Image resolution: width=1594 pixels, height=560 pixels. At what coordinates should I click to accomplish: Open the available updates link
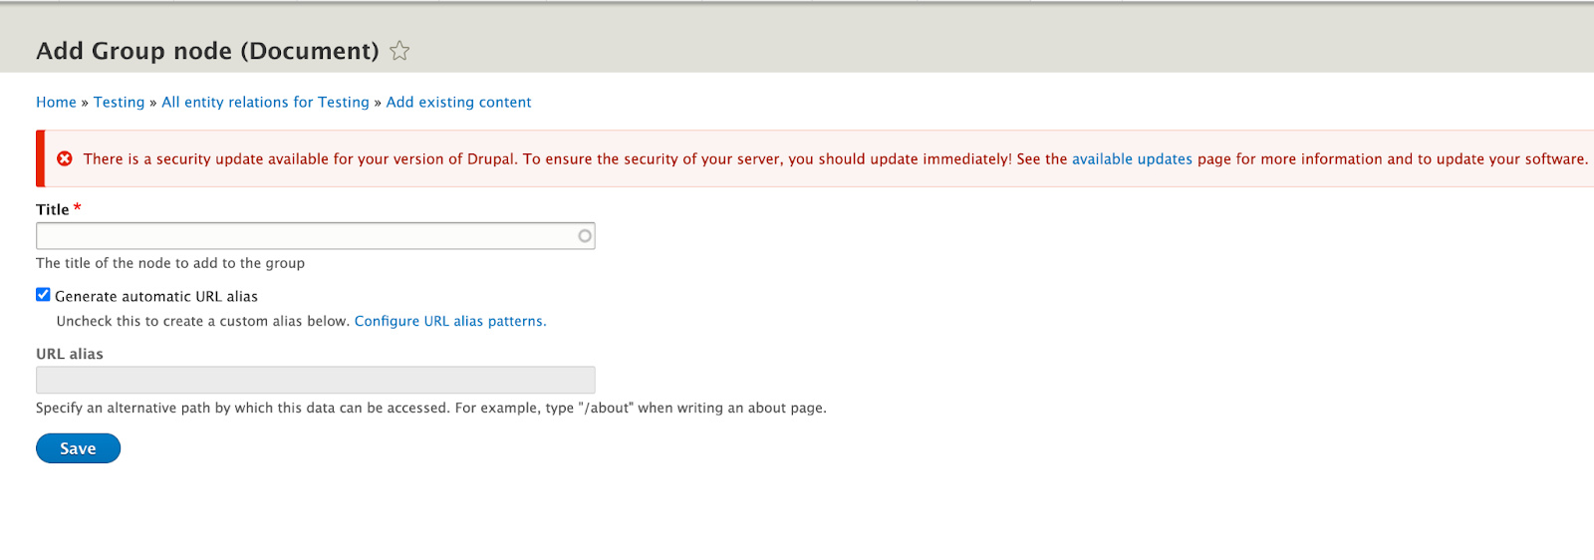pyautogui.click(x=1132, y=158)
